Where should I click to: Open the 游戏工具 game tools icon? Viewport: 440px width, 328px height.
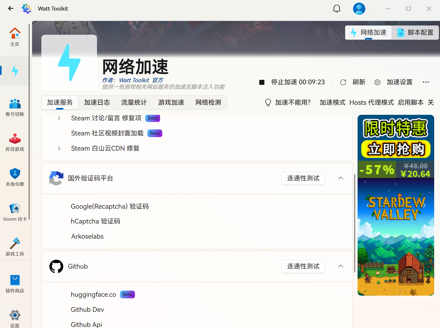pyautogui.click(x=15, y=247)
